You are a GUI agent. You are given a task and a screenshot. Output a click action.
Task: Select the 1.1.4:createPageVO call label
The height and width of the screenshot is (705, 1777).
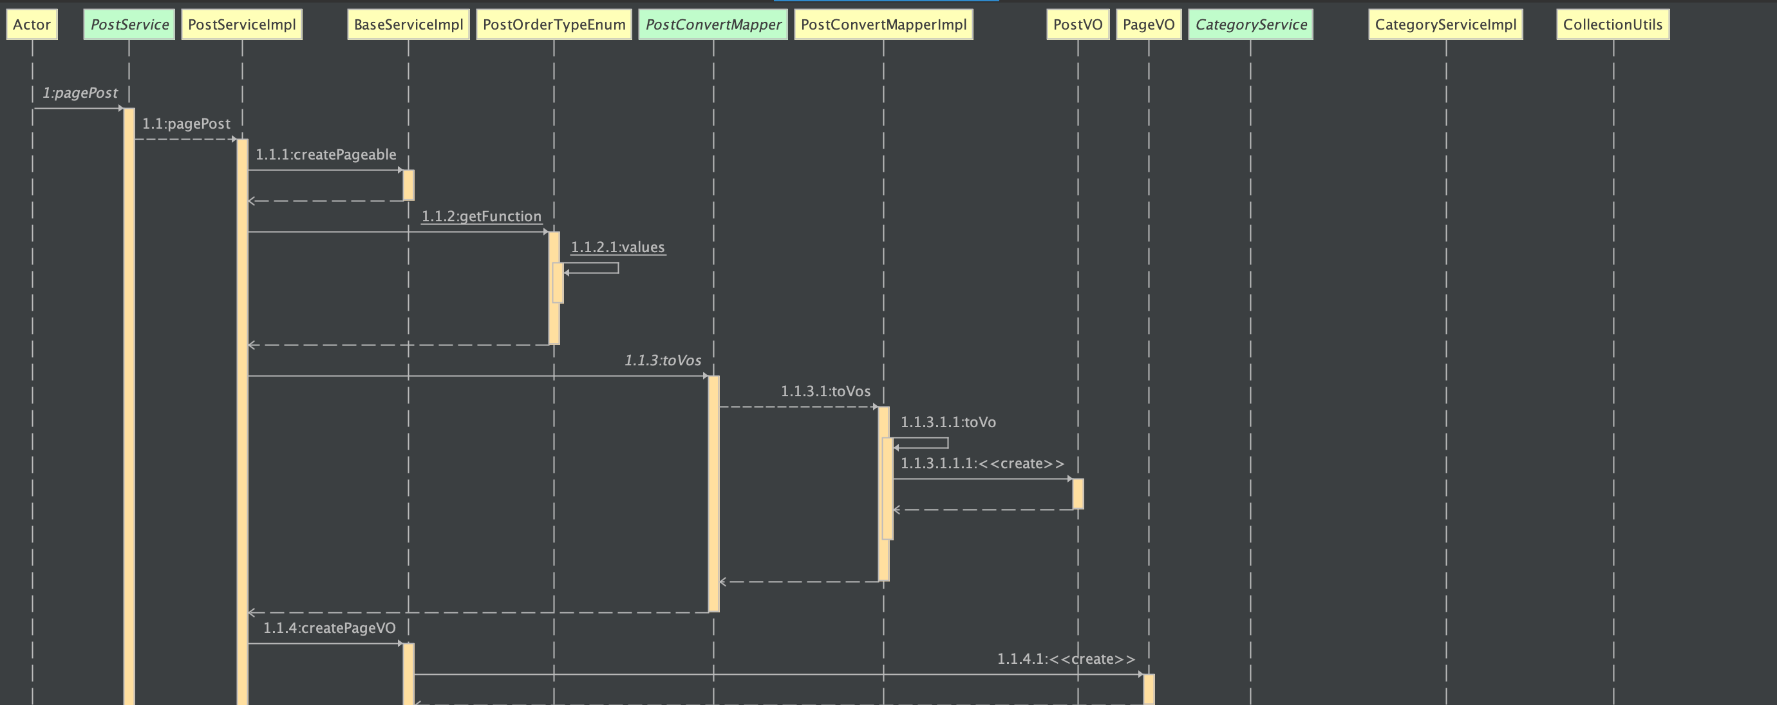tap(329, 628)
